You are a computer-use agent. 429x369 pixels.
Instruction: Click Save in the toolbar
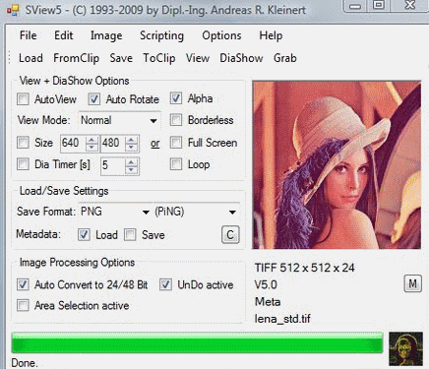[x=121, y=58]
